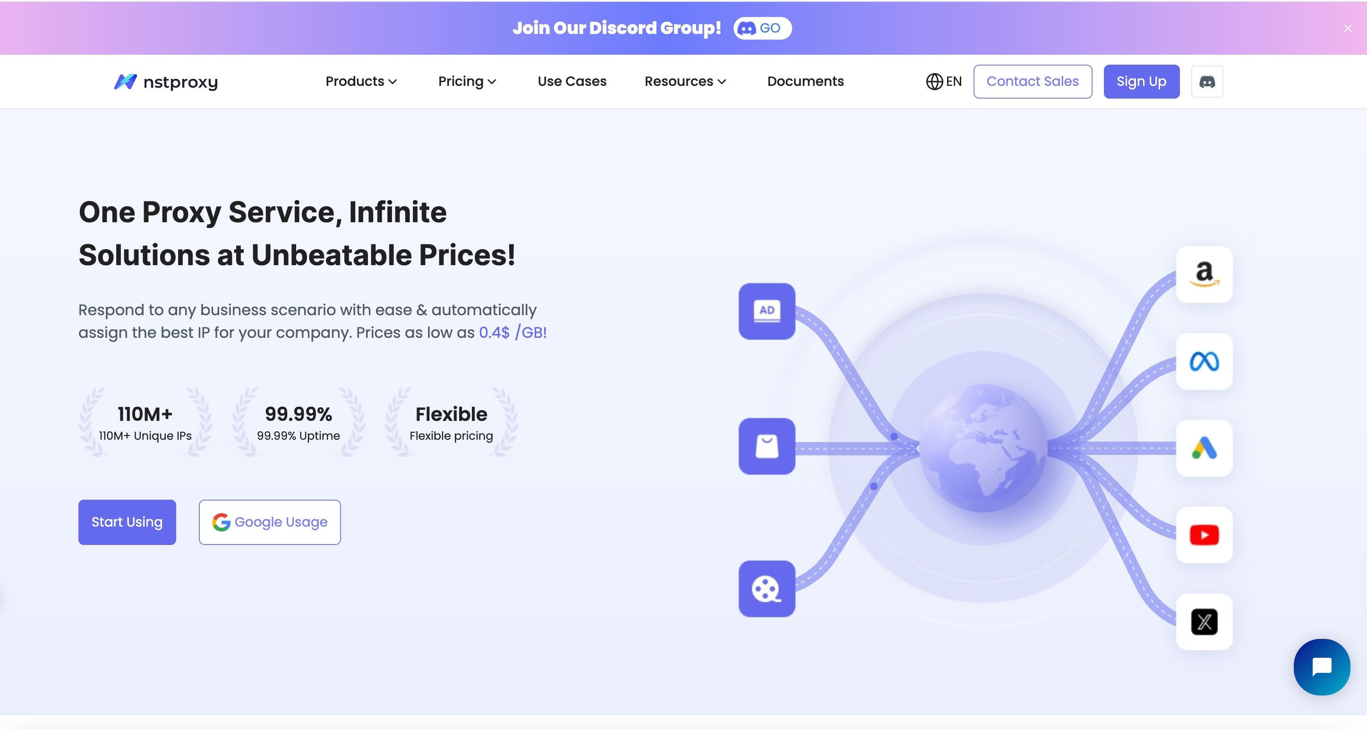Click the Google Usage button
This screenshot has width=1367, height=729.
tap(270, 522)
